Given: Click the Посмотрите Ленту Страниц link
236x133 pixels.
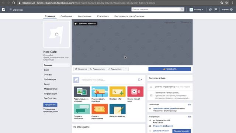Looking at the screenshot, I should click(167, 93).
